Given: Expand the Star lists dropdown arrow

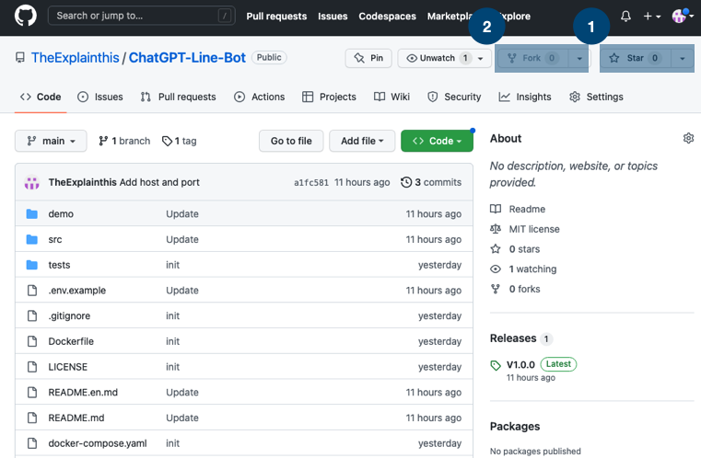Looking at the screenshot, I should (x=683, y=58).
